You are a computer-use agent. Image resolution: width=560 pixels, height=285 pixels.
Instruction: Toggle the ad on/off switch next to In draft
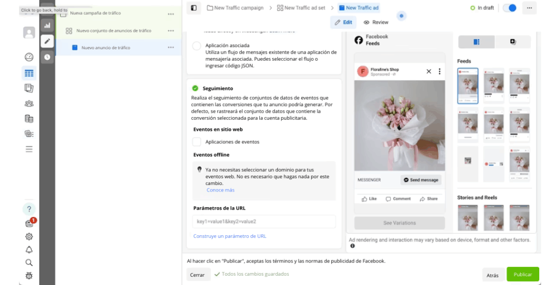[x=509, y=8]
